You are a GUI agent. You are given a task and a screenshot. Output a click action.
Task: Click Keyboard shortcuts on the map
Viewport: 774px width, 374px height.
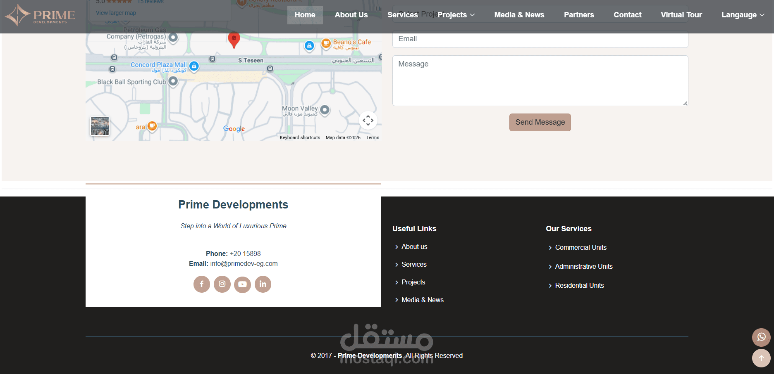pos(300,137)
